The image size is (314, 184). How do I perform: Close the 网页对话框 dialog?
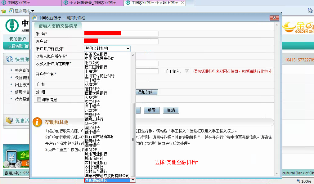(x=274, y=18)
